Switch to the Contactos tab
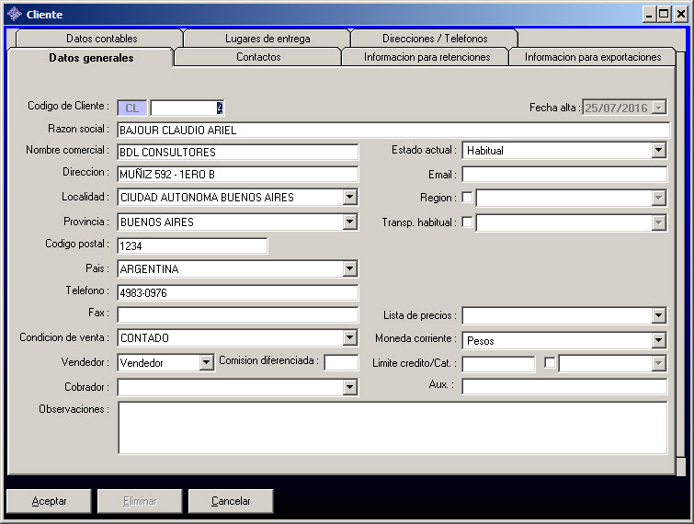The height and width of the screenshot is (524, 694). pyautogui.click(x=258, y=57)
